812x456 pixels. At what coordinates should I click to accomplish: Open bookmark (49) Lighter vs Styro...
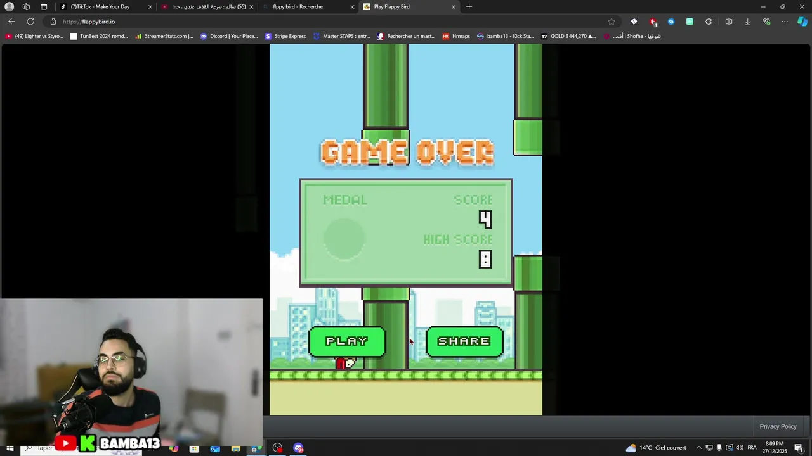point(34,36)
